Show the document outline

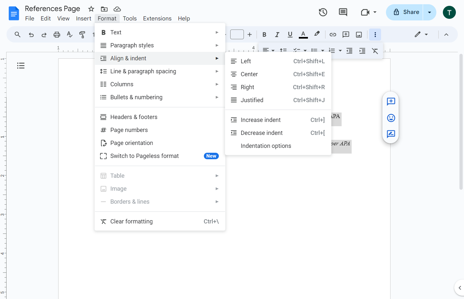(x=21, y=66)
